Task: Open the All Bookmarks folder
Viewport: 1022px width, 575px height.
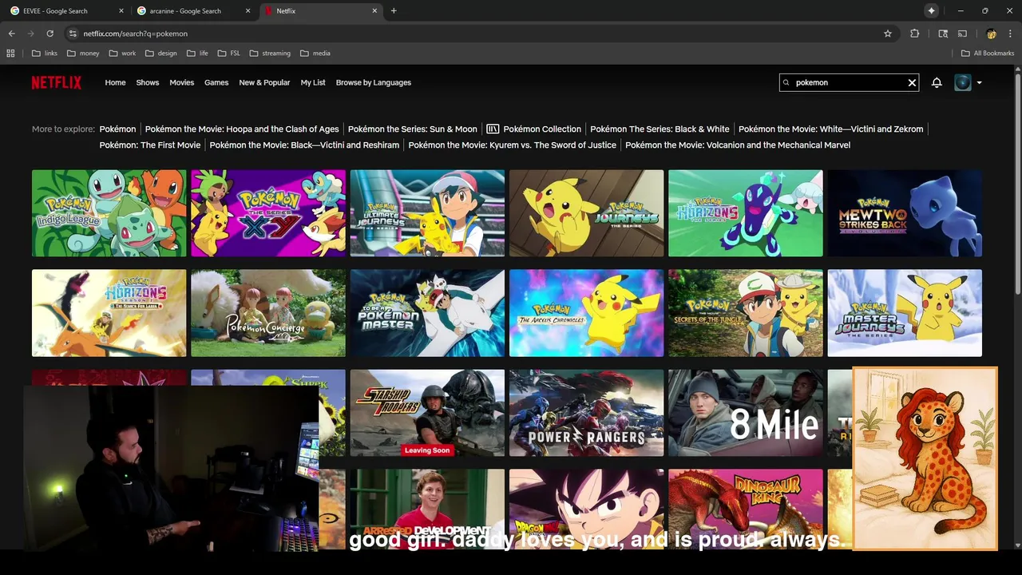Action: [x=988, y=54]
